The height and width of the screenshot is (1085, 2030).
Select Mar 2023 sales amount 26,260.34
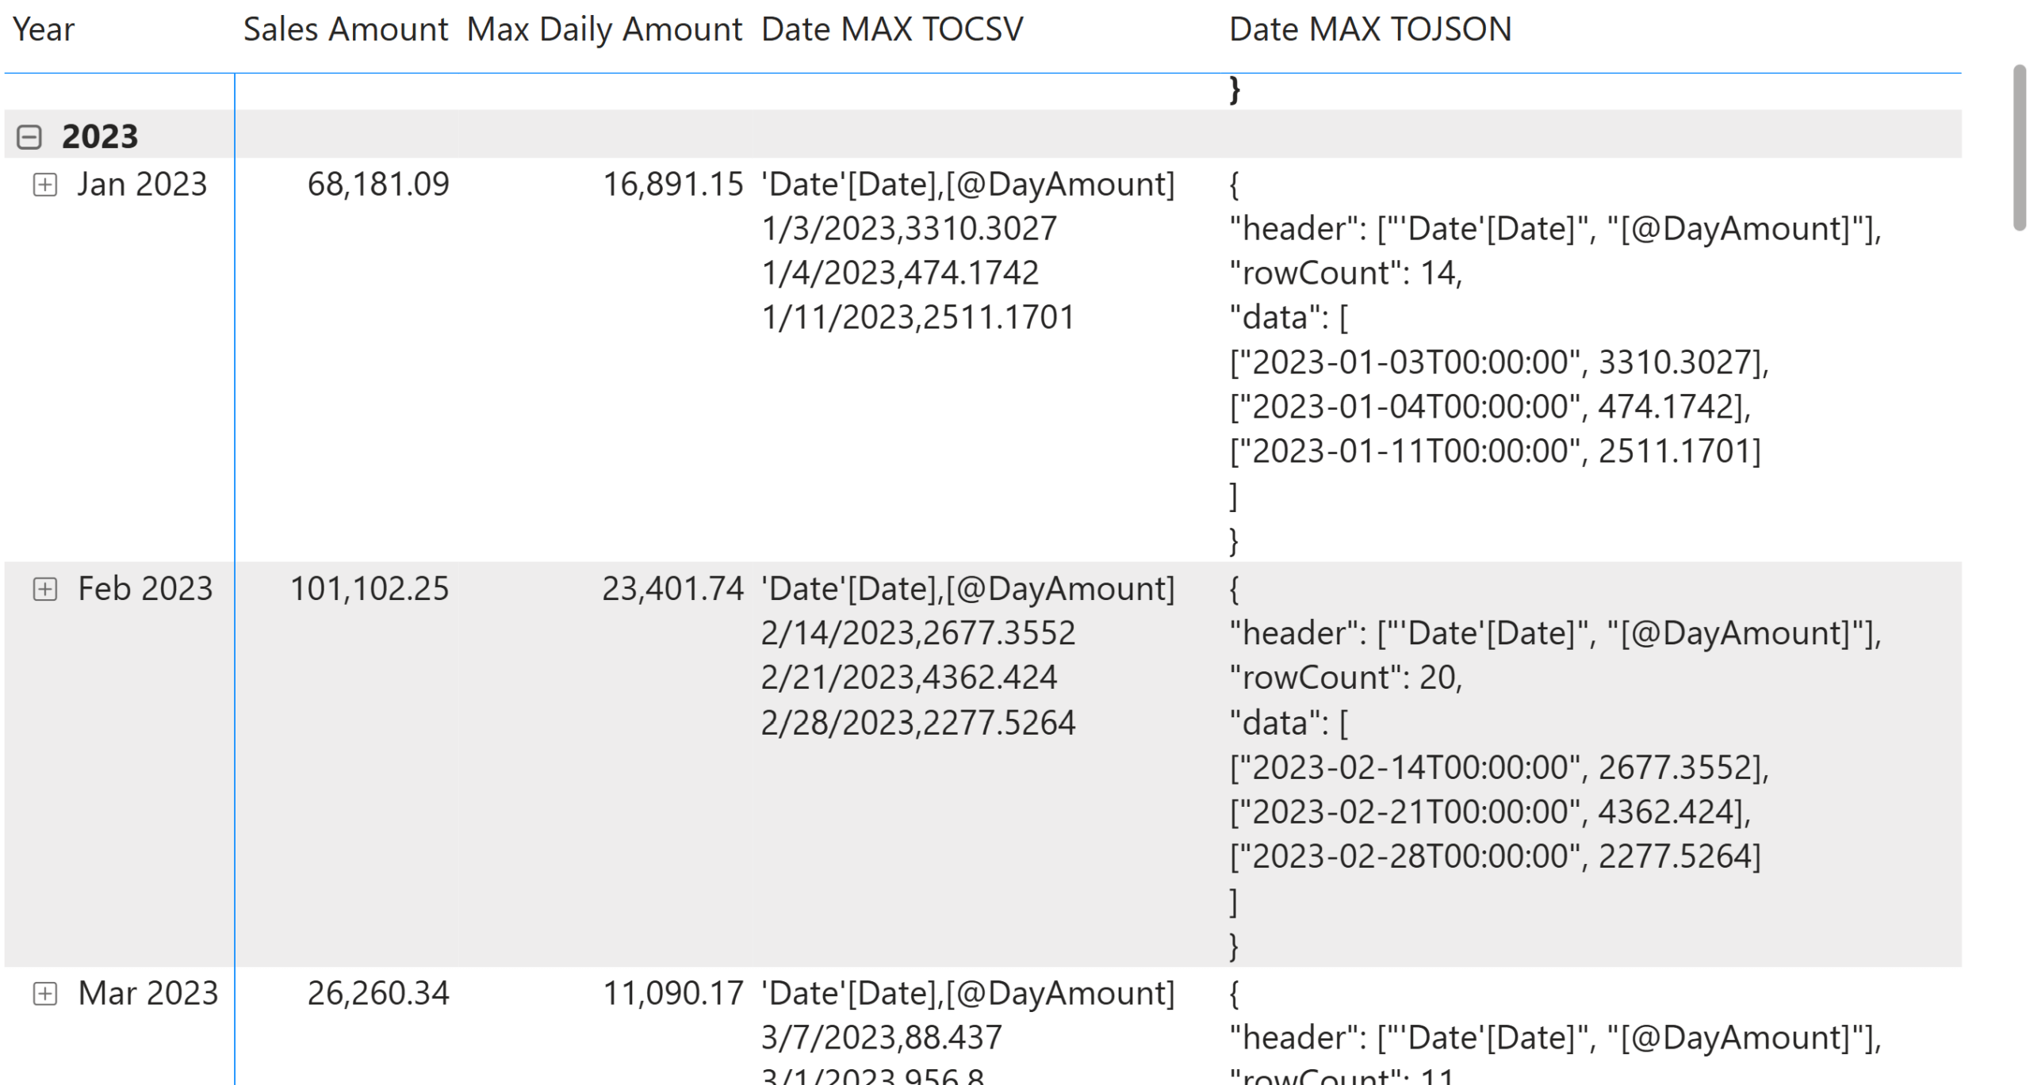click(x=378, y=994)
